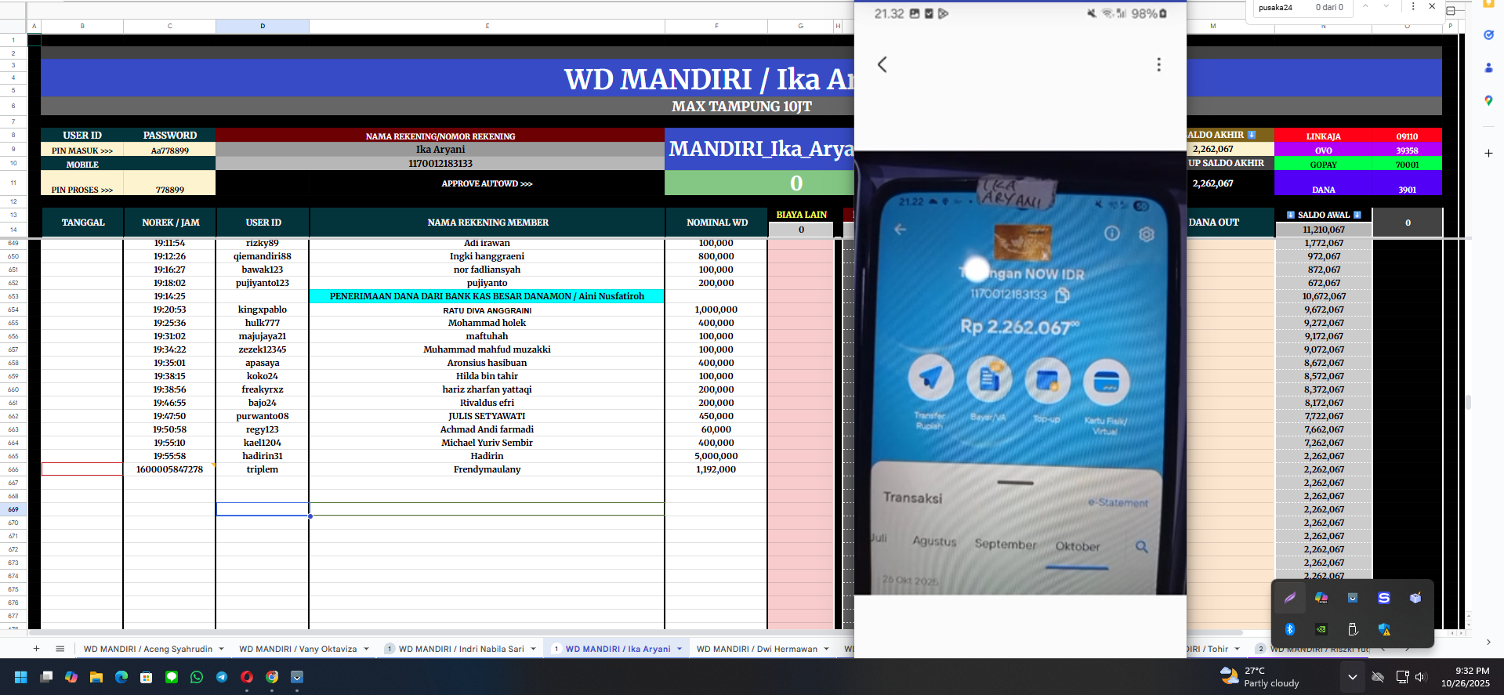Open dropdown arrow of Tohir sheet tab

pyautogui.click(x=1238, y=649)
